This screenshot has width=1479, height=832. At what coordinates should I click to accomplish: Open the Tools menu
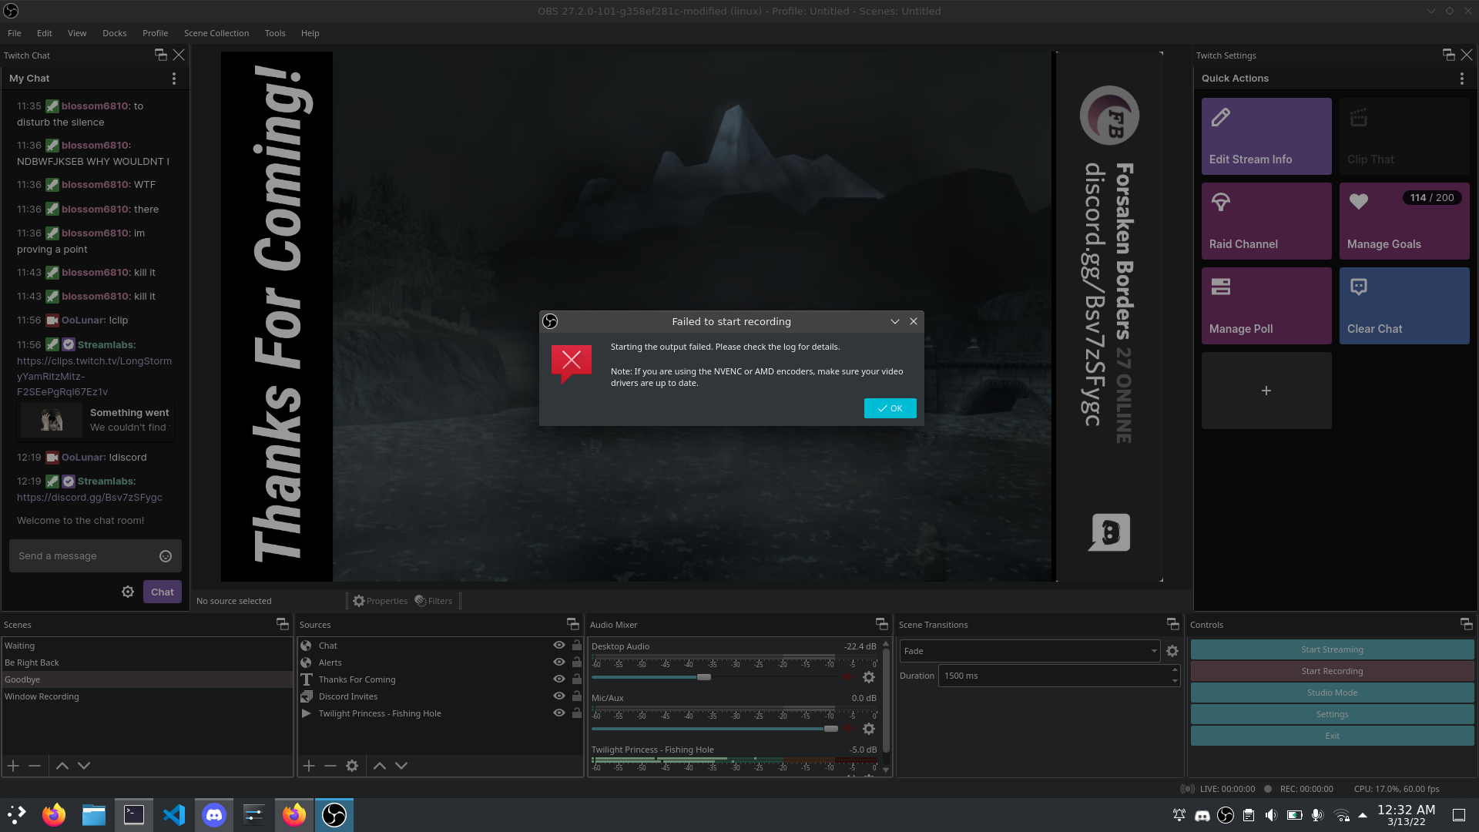[274, 33]
